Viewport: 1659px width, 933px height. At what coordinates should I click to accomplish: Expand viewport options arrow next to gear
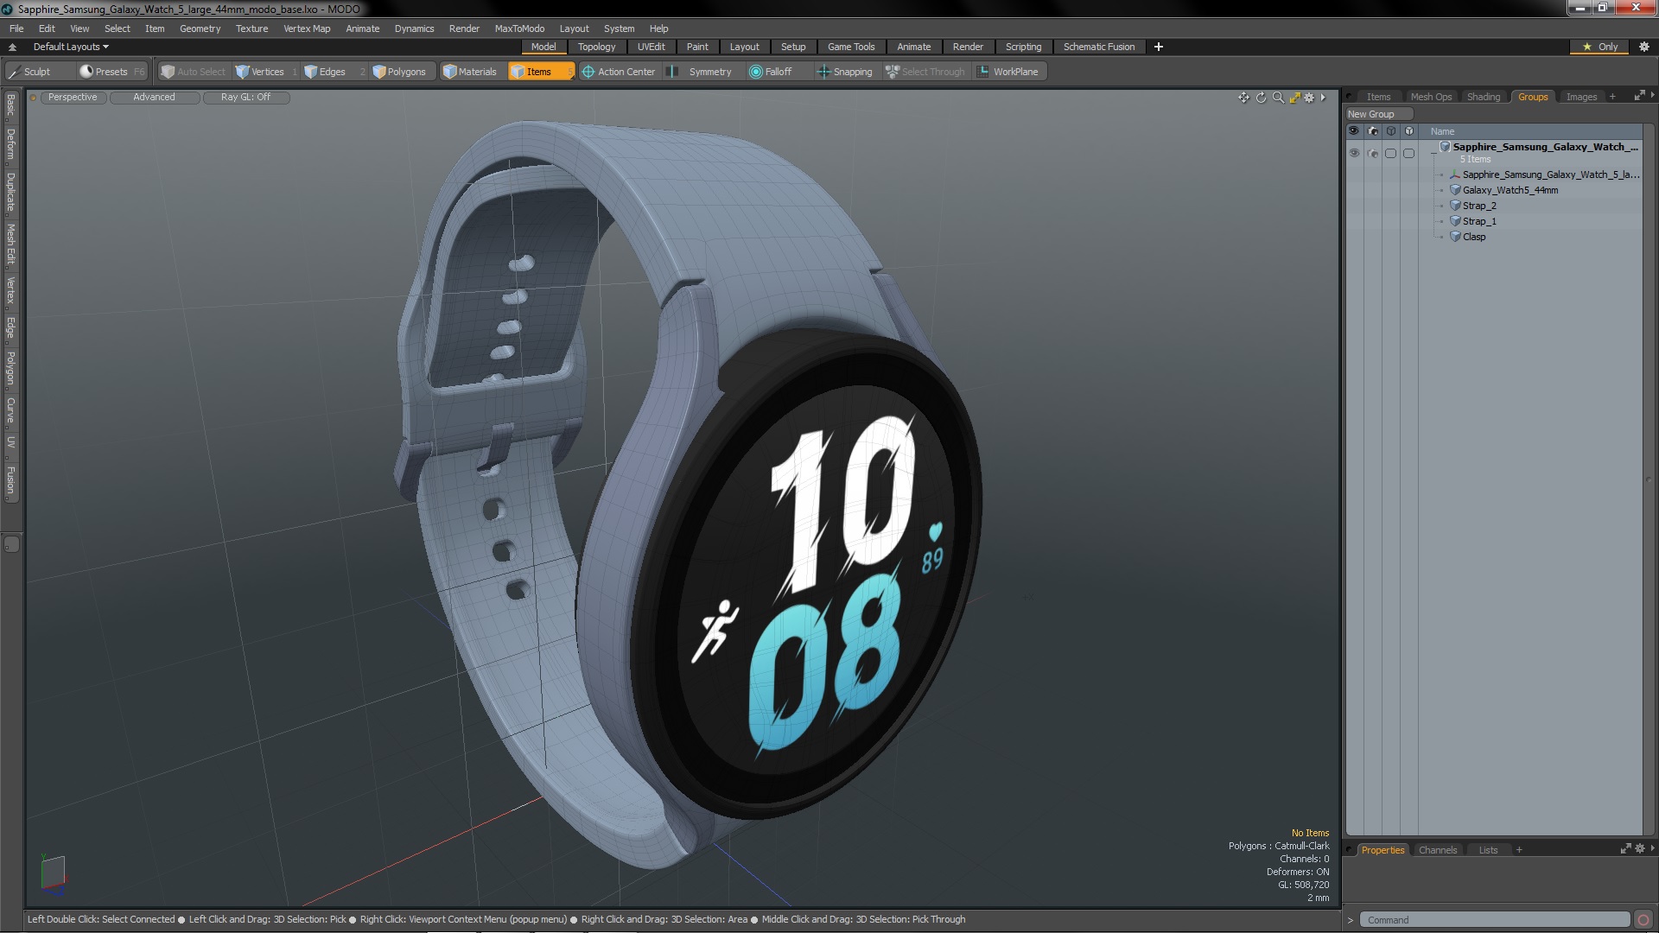(1323, 98)
